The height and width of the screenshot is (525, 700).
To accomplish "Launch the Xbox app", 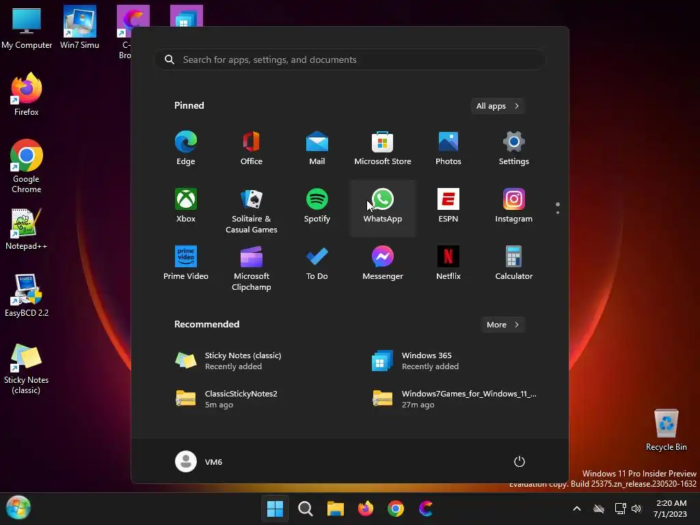I will tap(186, 205).
